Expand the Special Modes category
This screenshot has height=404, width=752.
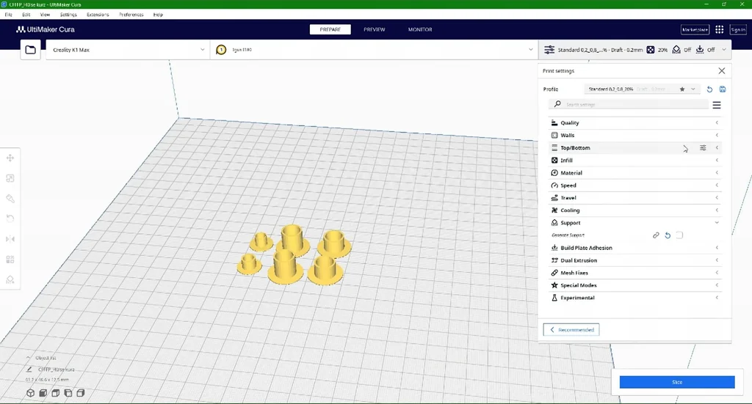tap(634, 285)
